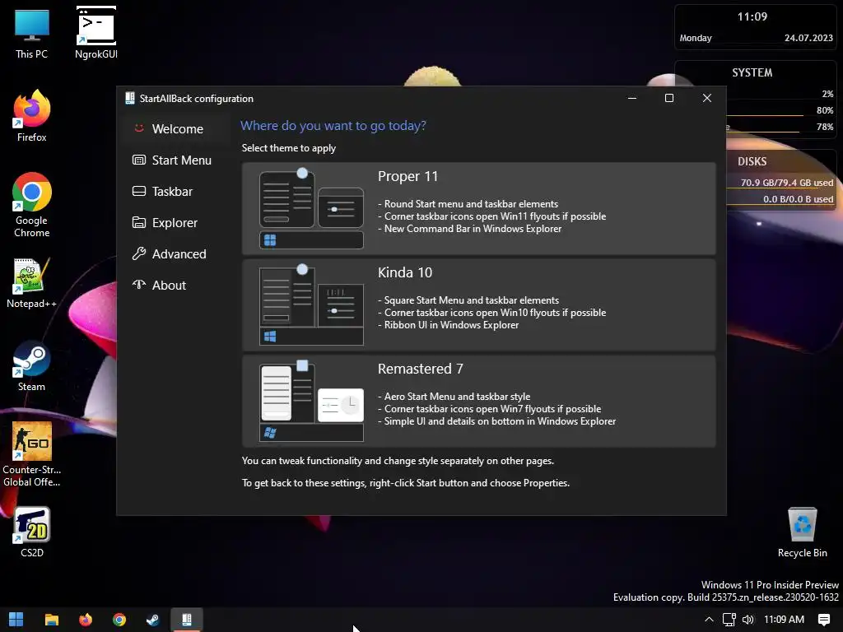Viewport: 843px width, 632px height.
Task: Open Steam from the taskbar
Action: coord(152,620)
